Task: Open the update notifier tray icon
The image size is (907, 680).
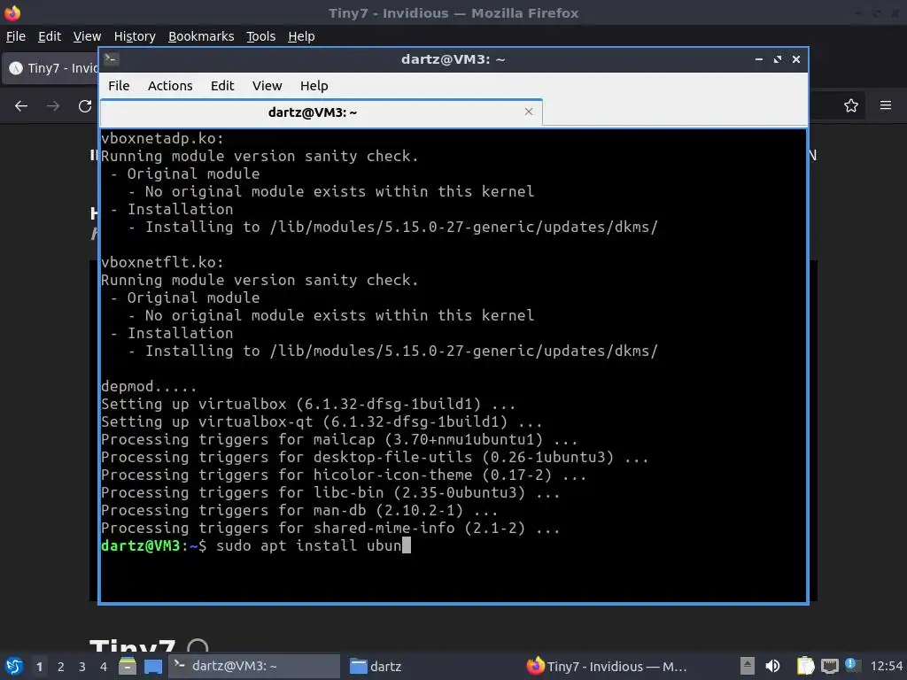Action: tap(851, 664)
